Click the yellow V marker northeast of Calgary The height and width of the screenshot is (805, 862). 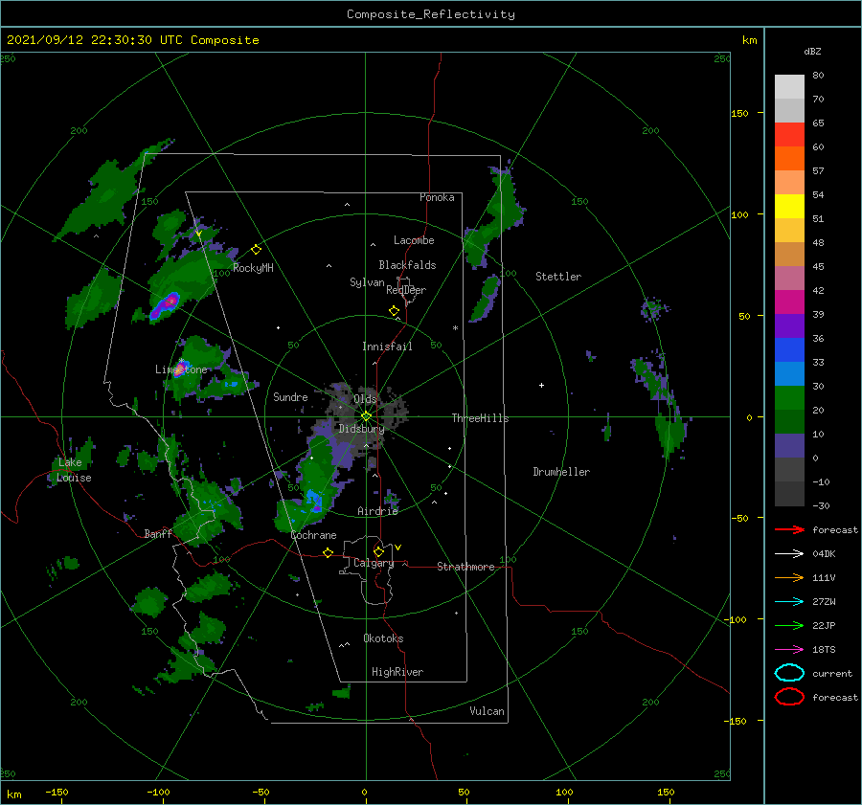[x=398, y=548]
